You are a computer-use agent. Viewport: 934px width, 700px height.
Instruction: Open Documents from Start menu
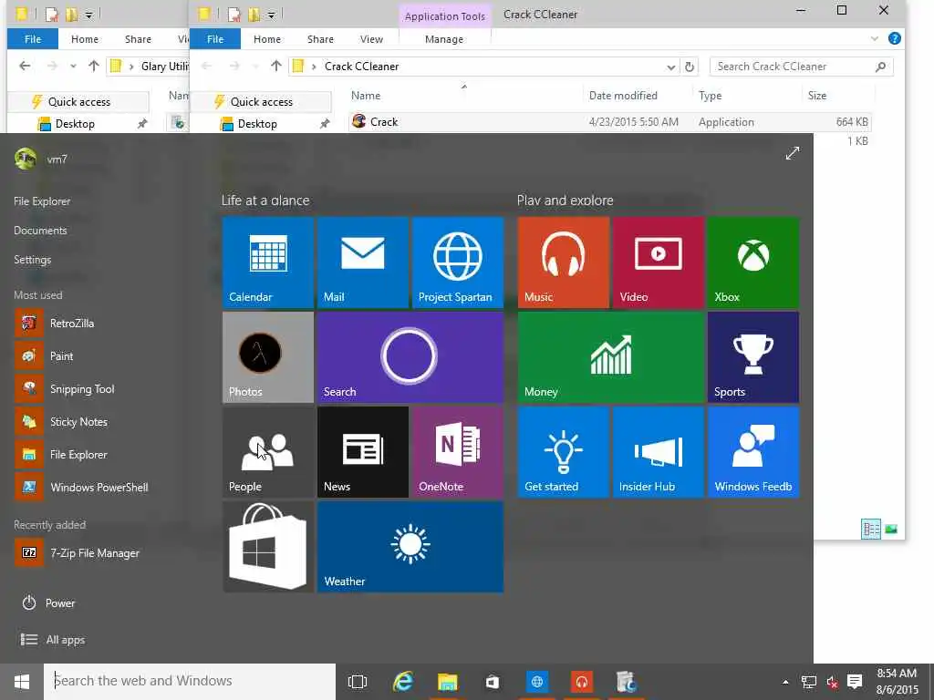click(40, 231)
